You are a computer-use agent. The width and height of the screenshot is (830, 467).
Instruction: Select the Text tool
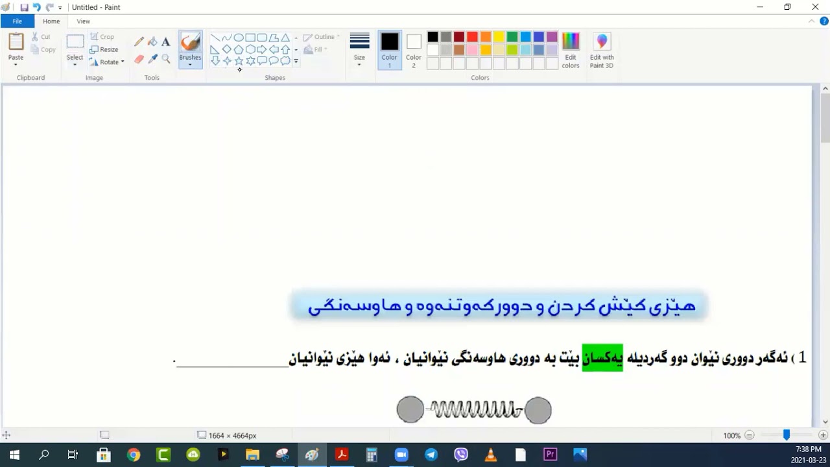point(166,42)
